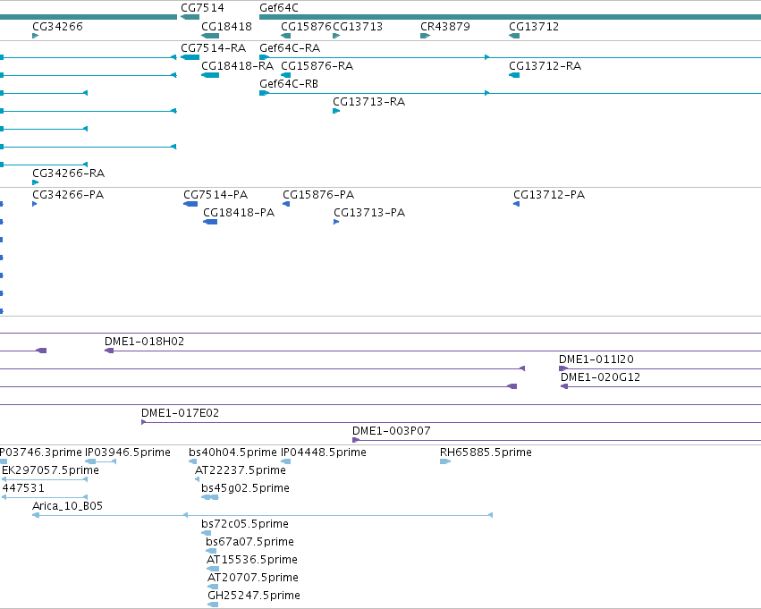Viewport: 761px width, 609px height.
Task: Select the AT15536.5prime EST label
Action: 252,560
